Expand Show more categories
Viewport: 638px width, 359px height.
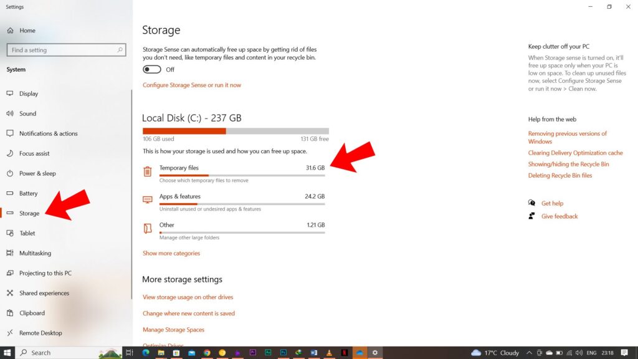tap(171, 253)
